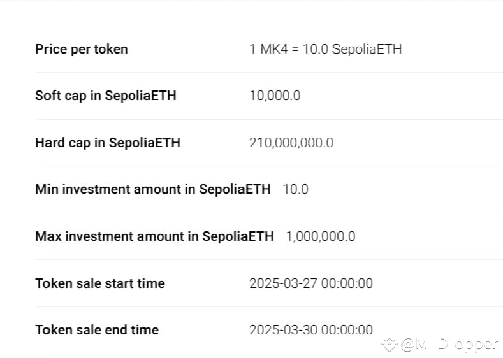Click the Binance watermark logo icon
The height and width of the screenshot is (358, 503).
point(390,345)
